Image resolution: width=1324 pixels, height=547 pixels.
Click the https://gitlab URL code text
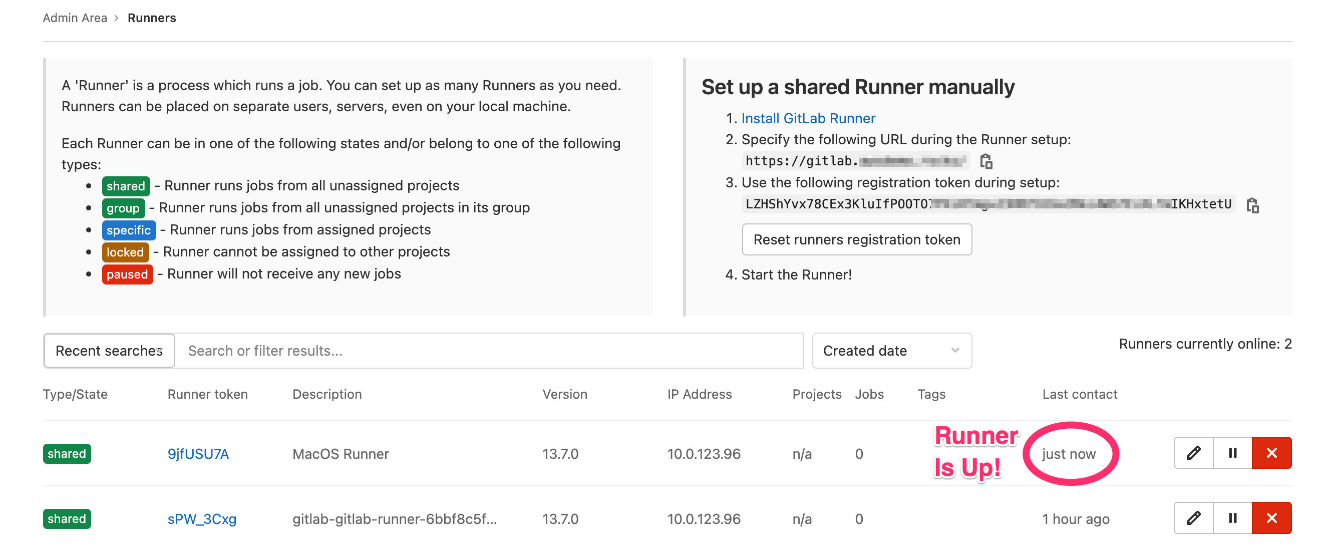tap(856, 161)
